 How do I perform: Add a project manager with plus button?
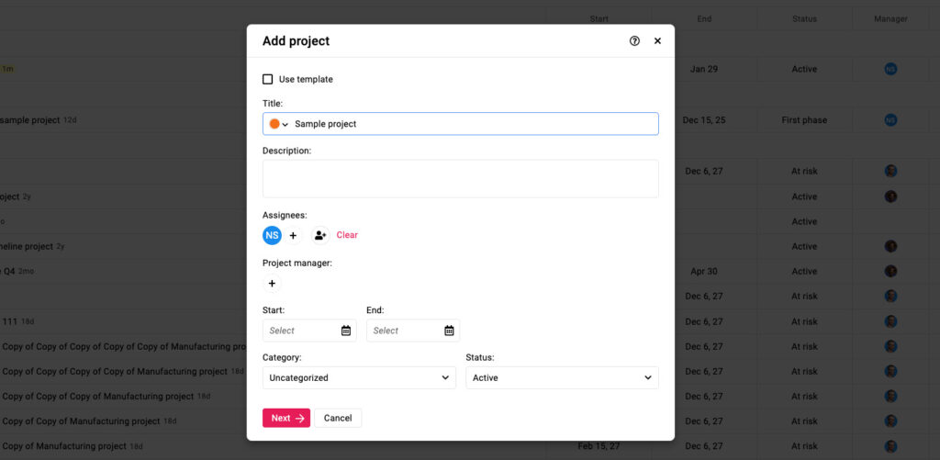272,283
